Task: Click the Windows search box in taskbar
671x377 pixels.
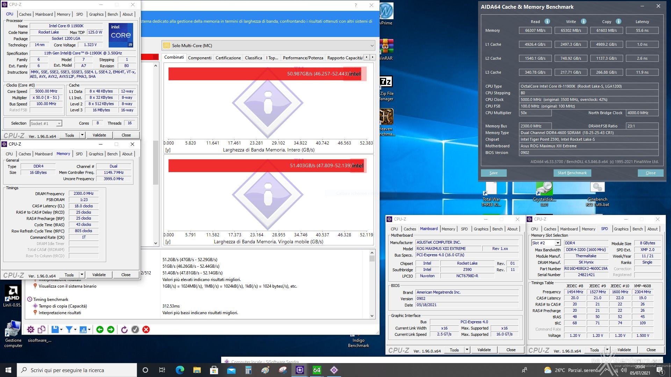Action: coord(77,370)
